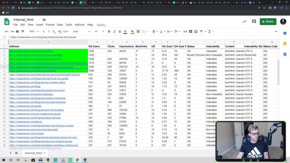Open the Functions sigma menu

pos(209,32)
